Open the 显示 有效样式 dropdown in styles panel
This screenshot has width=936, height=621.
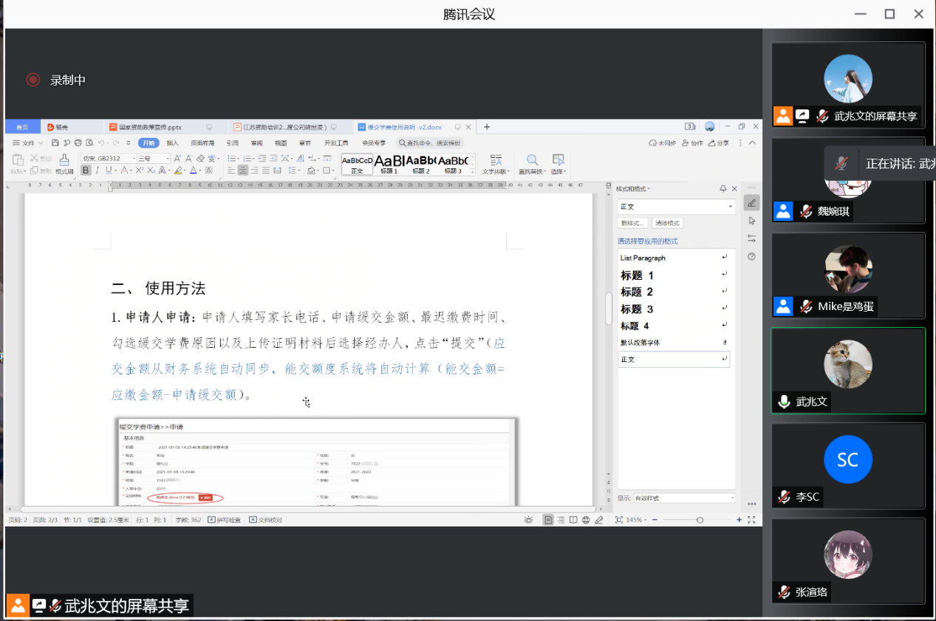click(683, 498)
